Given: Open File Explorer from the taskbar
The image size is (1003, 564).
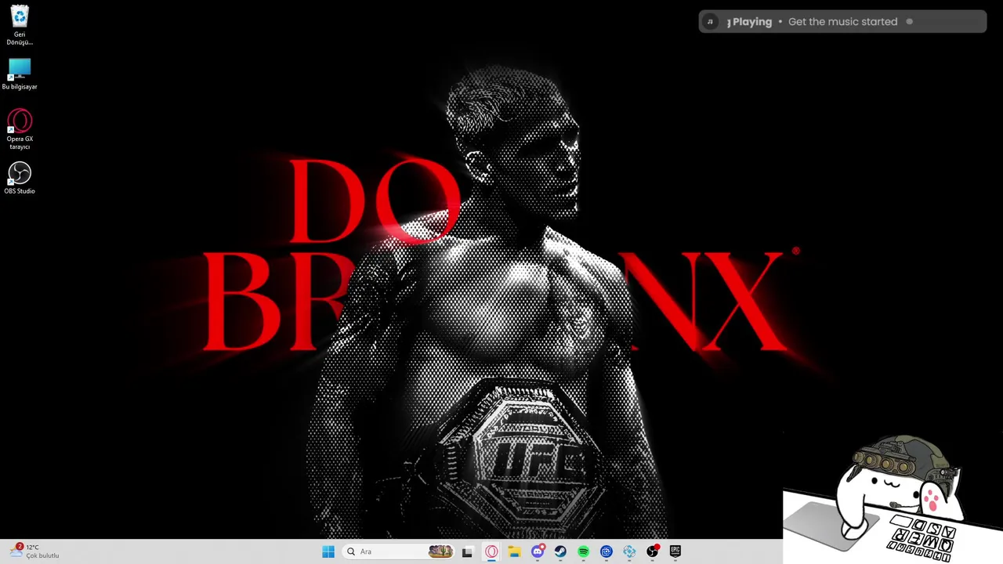Looking at the screenshot, I should [514, 551].
